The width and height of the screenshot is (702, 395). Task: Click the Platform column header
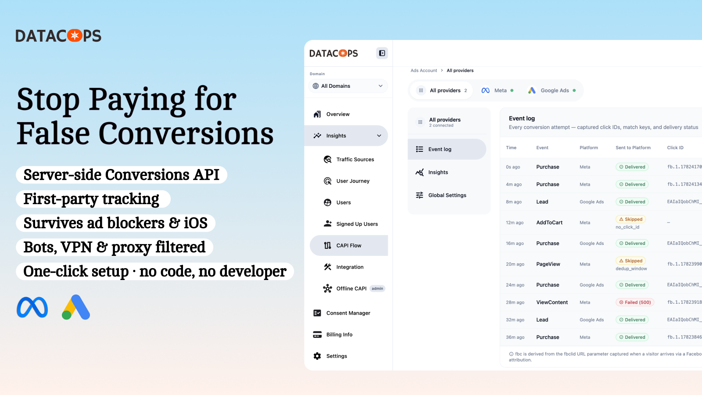click(x=589, y=148)
